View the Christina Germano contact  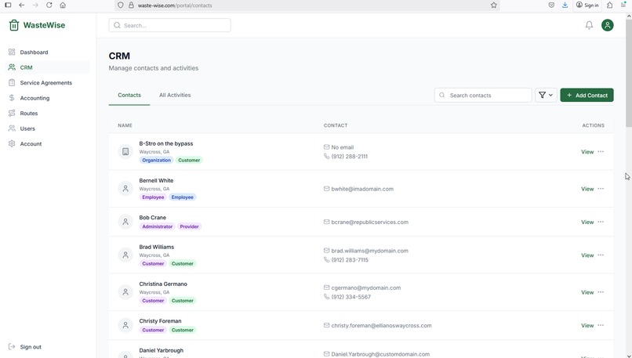587,292
